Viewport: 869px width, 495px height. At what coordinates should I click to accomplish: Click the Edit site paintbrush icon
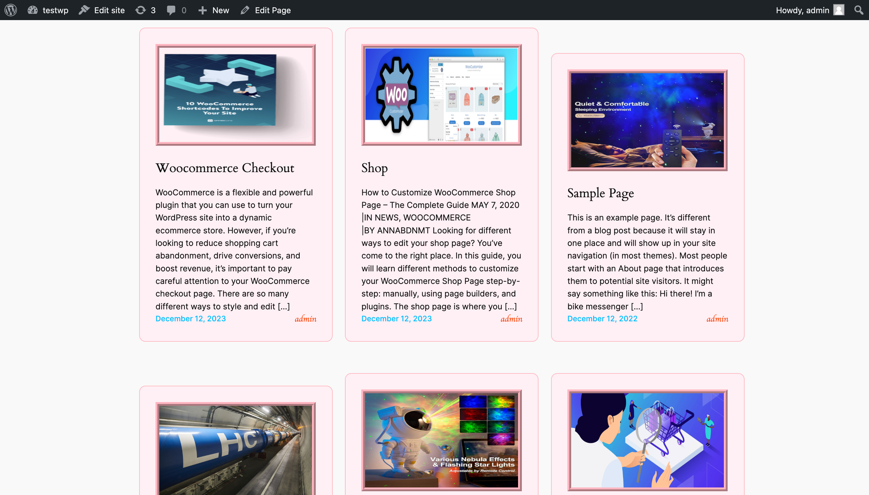pos(84,10)
